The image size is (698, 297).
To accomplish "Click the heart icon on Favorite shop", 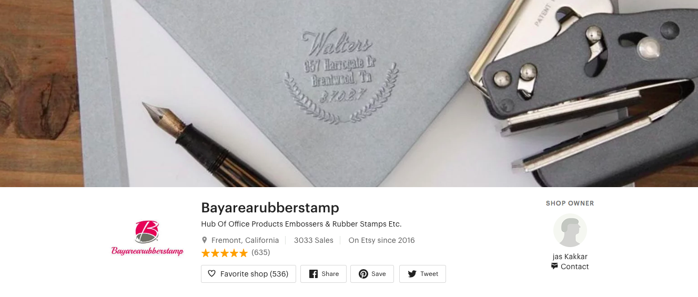I will (x=212, y=274).
